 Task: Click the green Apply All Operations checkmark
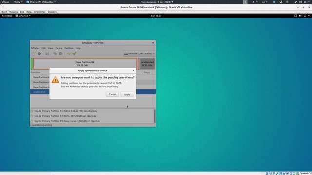(75, 53)
